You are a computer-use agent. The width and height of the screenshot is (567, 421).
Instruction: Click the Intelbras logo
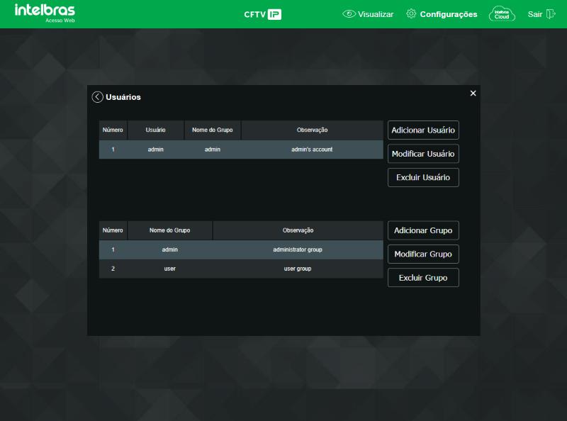(45, 13)
